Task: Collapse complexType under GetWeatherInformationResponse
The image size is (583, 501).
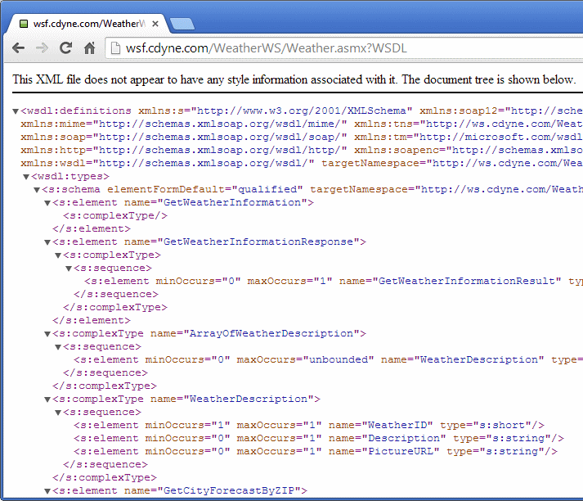Action: coord(57,255)
